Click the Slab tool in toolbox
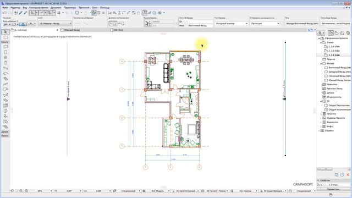The image size is (352, 198). tap(5, 73)
